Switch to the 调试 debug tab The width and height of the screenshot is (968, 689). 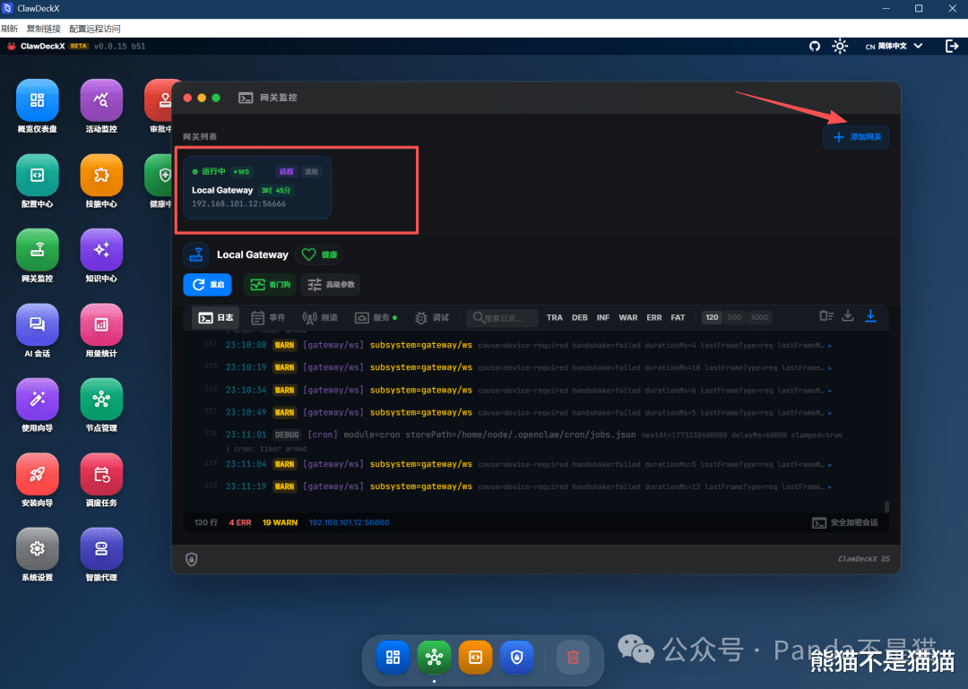coord(432,318)
